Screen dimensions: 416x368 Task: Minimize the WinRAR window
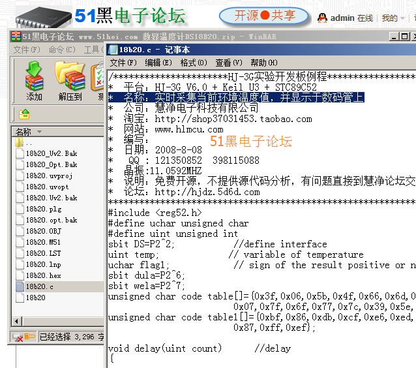pyautogui.click(x=394, y=37)
